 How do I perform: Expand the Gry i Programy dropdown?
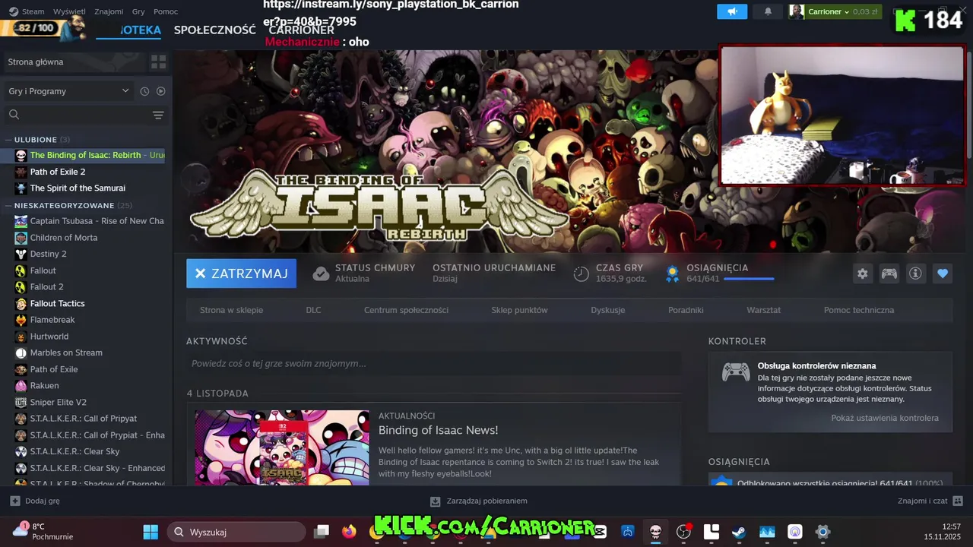[x=68, y=91]
